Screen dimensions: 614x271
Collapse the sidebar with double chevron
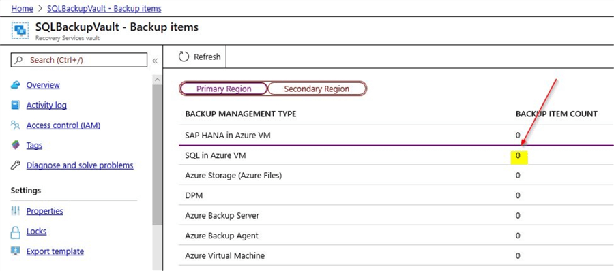coord(155,61)
